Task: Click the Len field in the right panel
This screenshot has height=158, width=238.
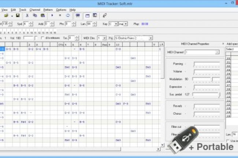Action: coord(234,134)
